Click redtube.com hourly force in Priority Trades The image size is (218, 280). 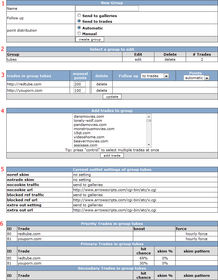pos(196,234)
